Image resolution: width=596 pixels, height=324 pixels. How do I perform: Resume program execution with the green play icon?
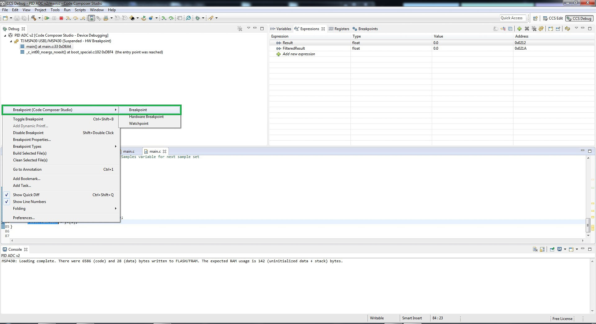[x=47, y=18]
